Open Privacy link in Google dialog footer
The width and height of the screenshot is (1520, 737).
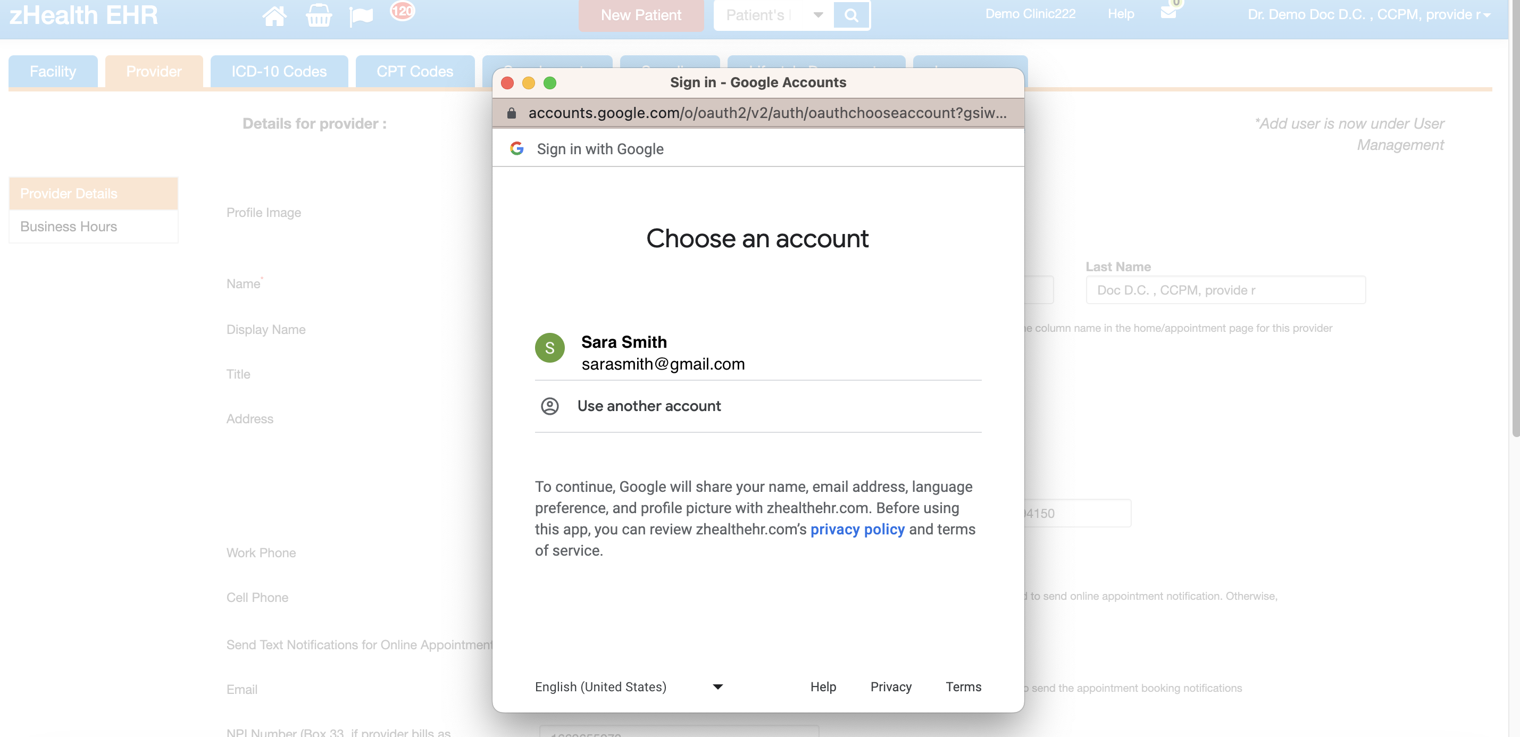tap(891, 687)
